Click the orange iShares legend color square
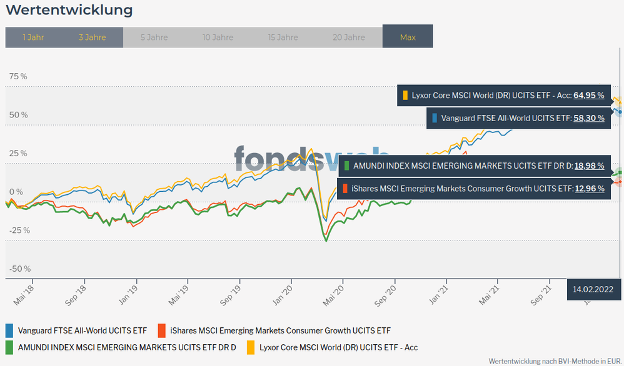 click(161, 330)
